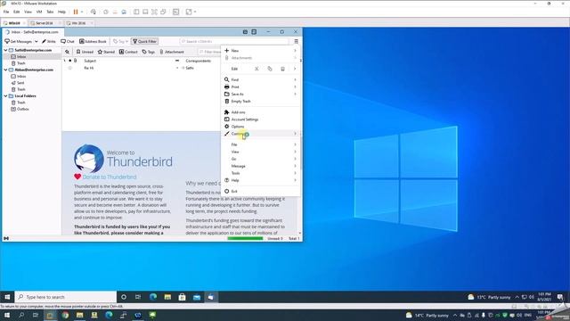Click the Donate to Thunderbird link
Screen dimensions: 570x321
pyautogui.click(x=110, y=177)
